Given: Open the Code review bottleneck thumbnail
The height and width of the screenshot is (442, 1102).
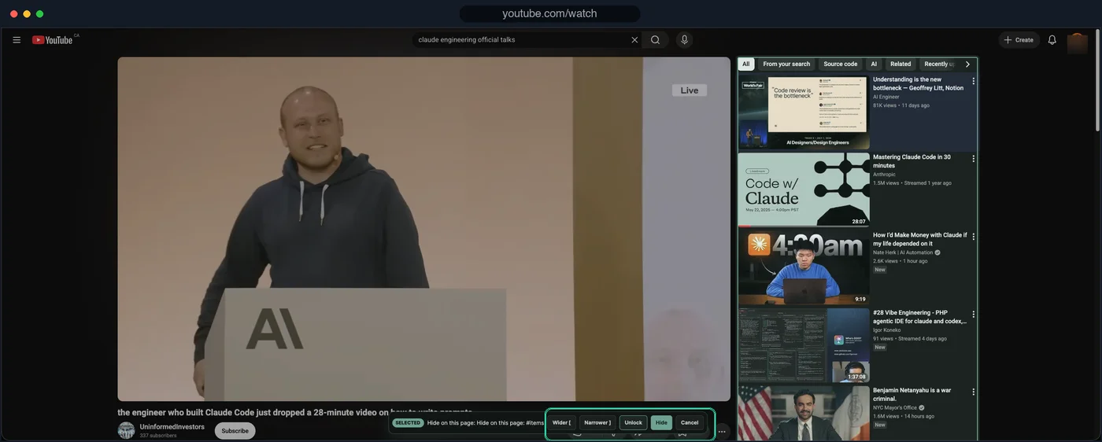Looking at the screenshot, I should click(804, 112).
